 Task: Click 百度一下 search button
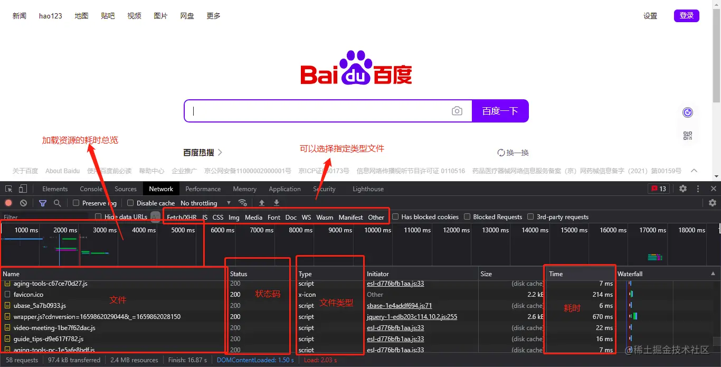[x=500, y=111]
